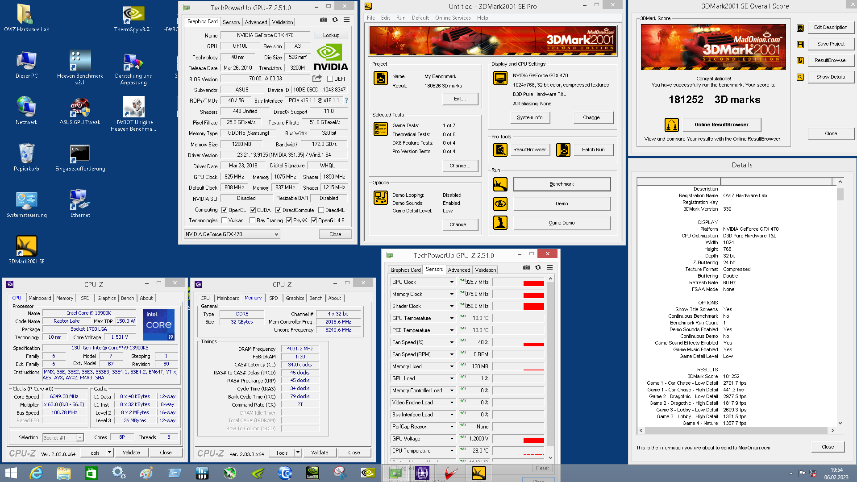Switch to the Sensors tab in top GPU-Z
This screenshot has width=857, height=482.
point(231,22)
